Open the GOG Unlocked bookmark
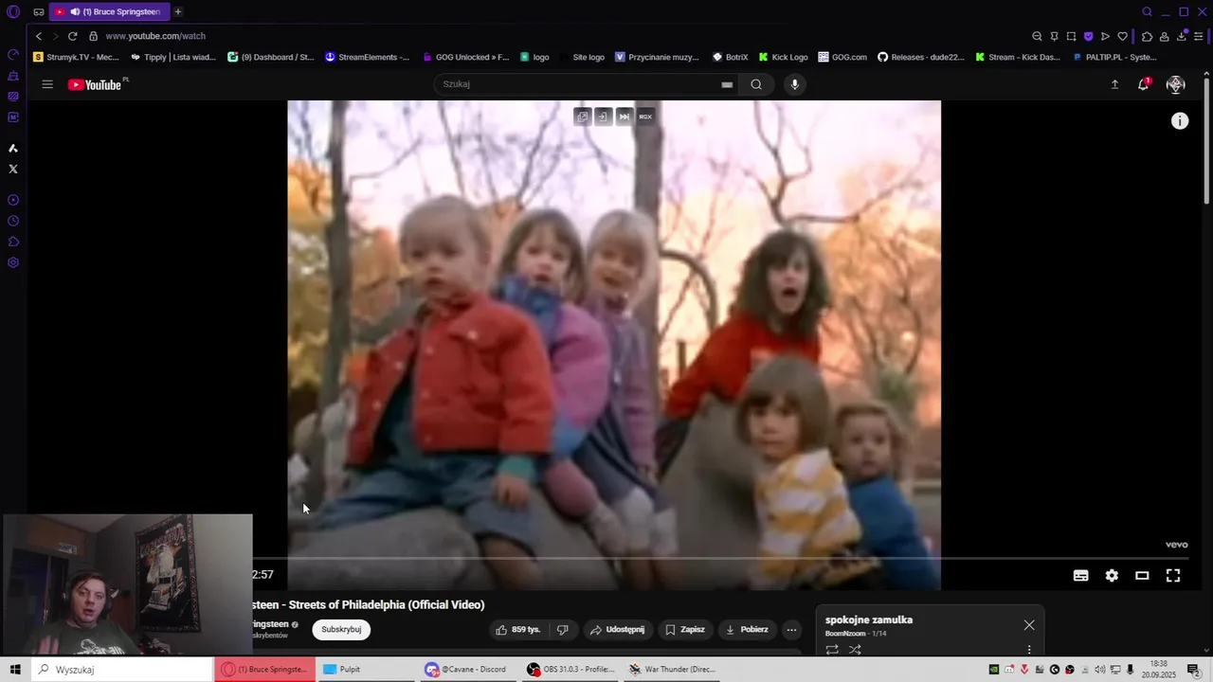1213x682 pixels. 465,57
